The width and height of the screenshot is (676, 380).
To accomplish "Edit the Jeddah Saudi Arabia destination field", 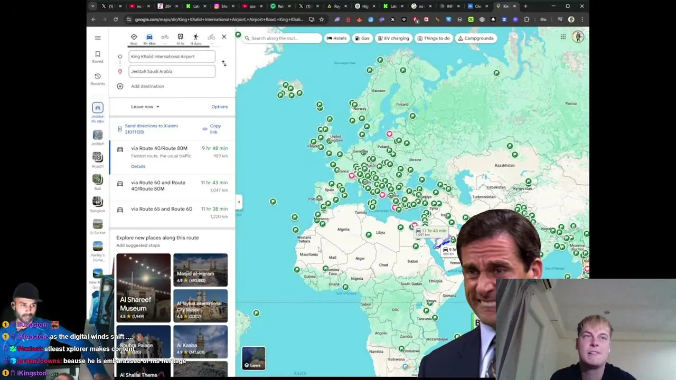I will (x=172, y=71).
